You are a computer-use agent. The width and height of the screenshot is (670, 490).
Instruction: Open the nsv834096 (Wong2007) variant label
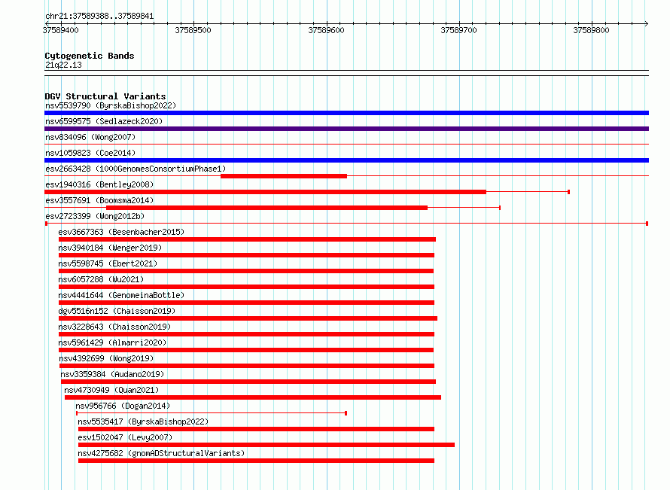90,137
